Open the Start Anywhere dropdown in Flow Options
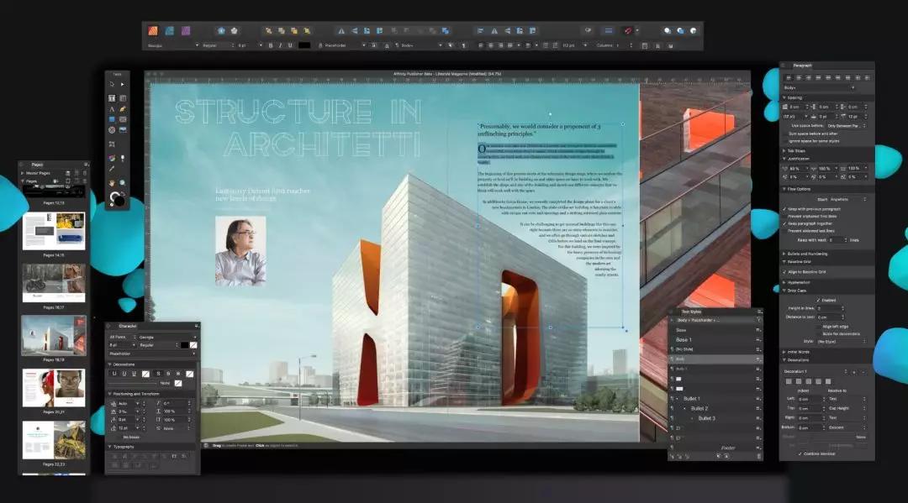The image size is (908, 503). pos(843,199)
